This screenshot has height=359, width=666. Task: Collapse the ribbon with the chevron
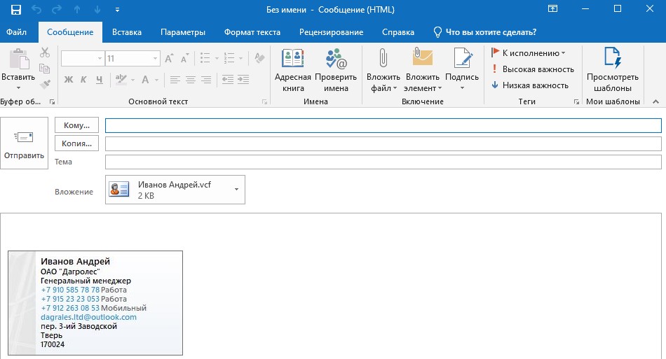pyautogui.click(x=655, y=101)
